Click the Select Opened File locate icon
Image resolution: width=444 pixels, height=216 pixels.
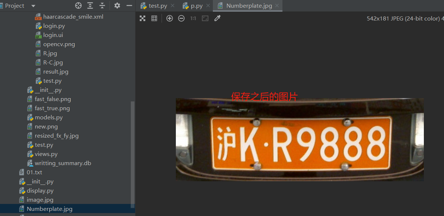click(x=78, y=5)
